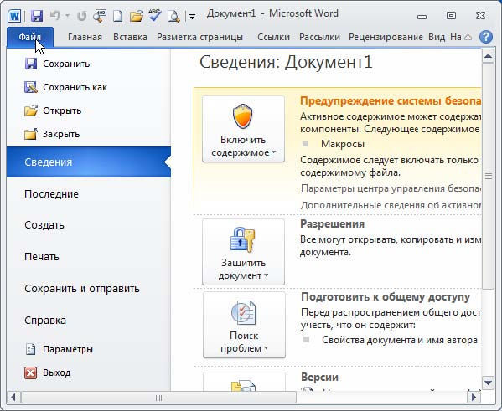
Task: Open the Разметка страницы tab
Action: pos(199,37)
